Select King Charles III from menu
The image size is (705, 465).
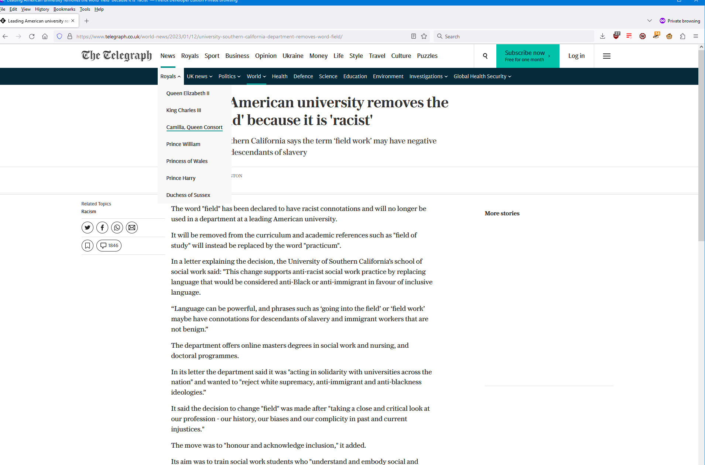coord(184,110)
